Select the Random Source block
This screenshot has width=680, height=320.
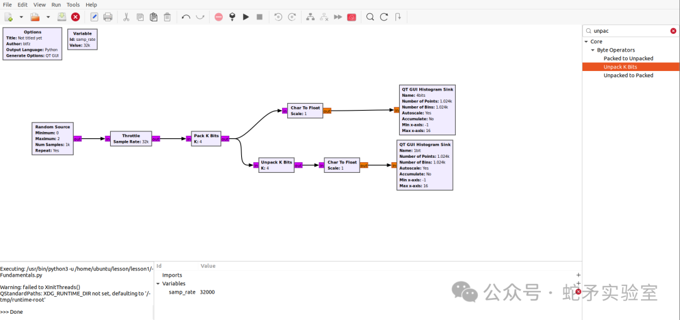click(x=52, y=138)
